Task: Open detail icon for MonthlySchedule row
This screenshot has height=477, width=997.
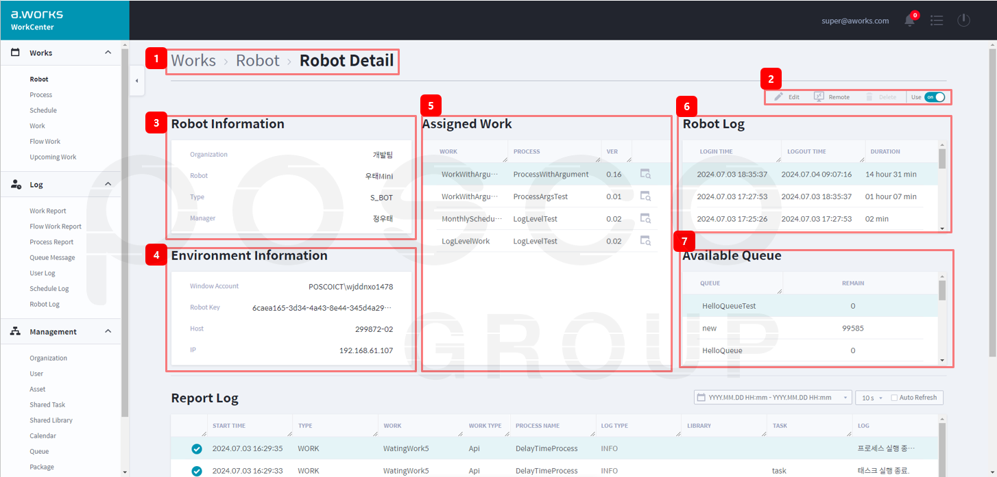Action: (x=645, y=218)
